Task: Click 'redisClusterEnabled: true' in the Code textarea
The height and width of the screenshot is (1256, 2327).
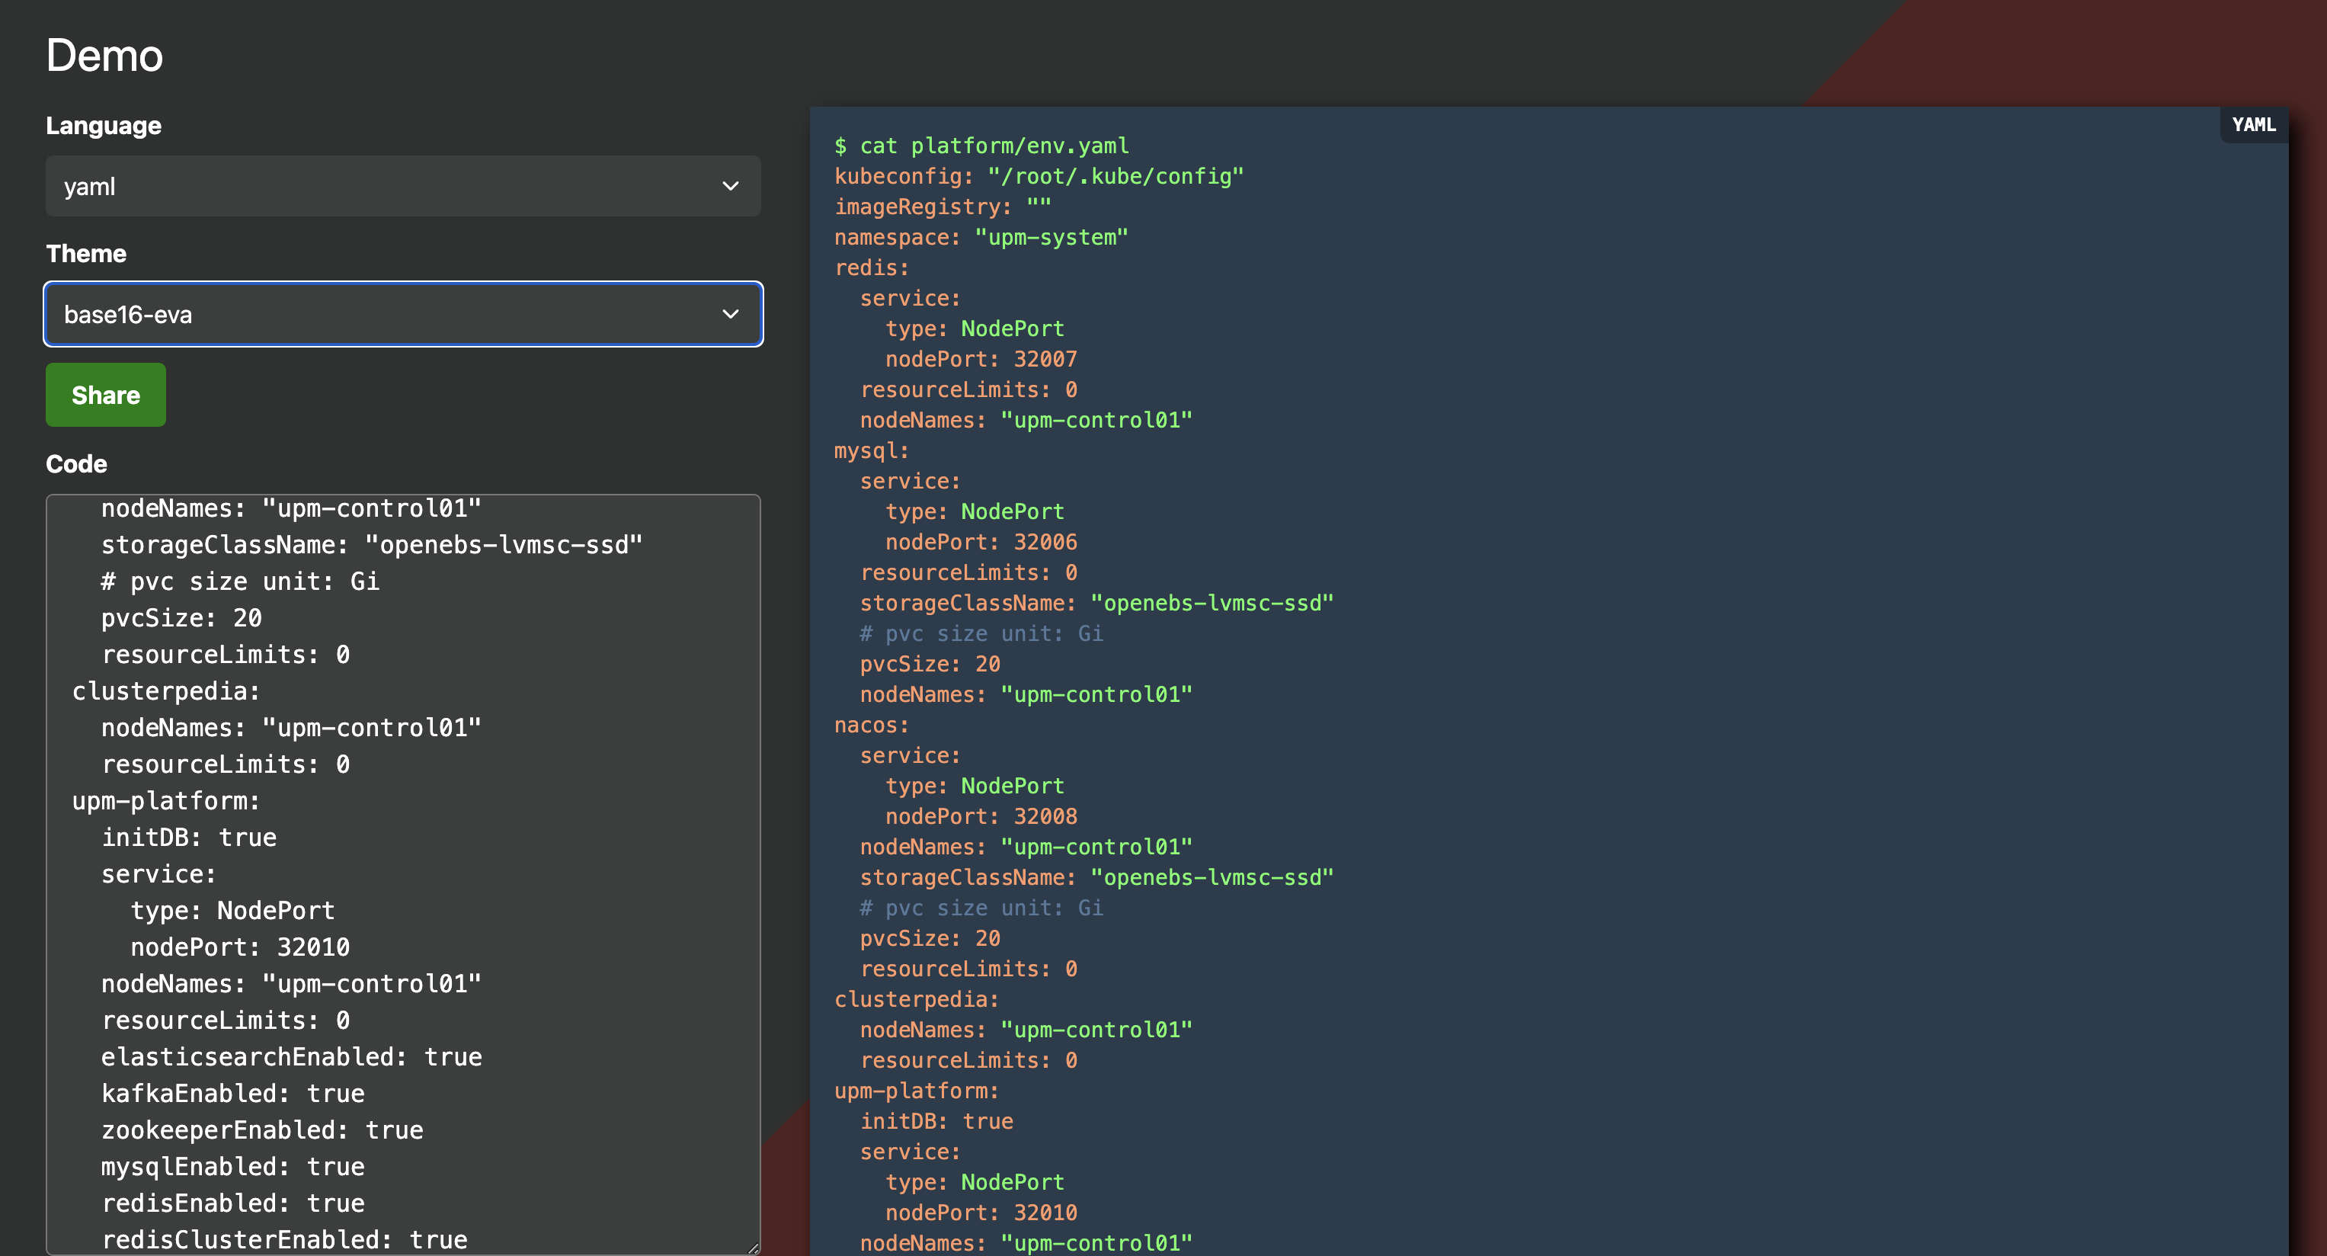Action: [x=284, y=1240]
